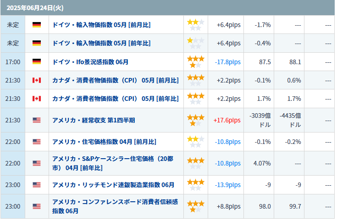Viewport: 337px width, 221px height.
Task: Click German flag in 輸入物価指数 前月比 row
Action: [x=37, y=25]
